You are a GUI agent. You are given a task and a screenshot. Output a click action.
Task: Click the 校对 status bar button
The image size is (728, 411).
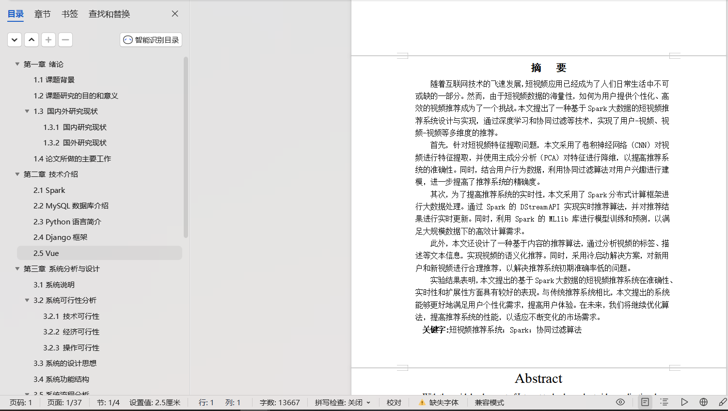(394, 402)
